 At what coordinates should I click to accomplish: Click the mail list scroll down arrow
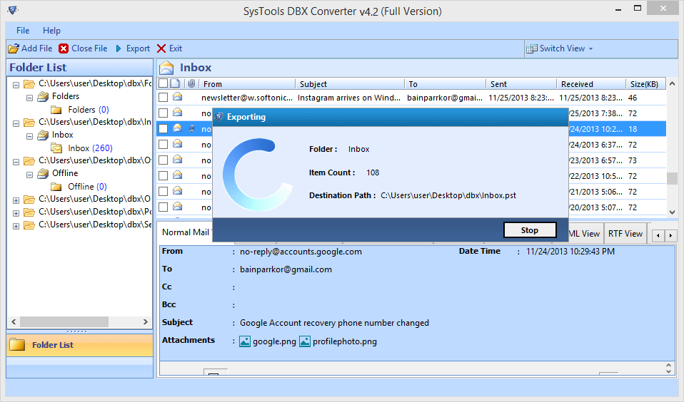click(x=672, y=212)
